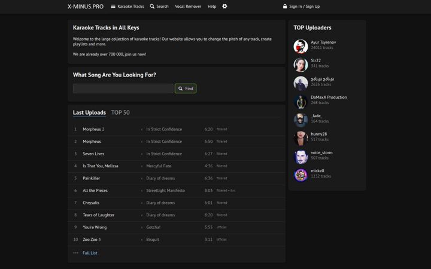Open uploader name DaMaxX Production
431x269 pixels.
[x=329, y=97]
